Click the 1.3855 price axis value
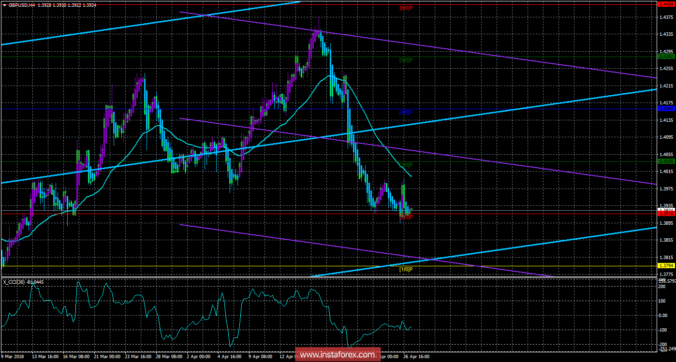This screenshot has height=362, width=676. point(666,240)
